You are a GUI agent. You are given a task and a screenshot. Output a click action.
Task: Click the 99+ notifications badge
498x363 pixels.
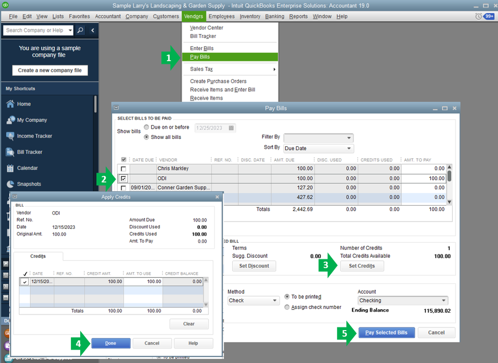pos(489,16)
